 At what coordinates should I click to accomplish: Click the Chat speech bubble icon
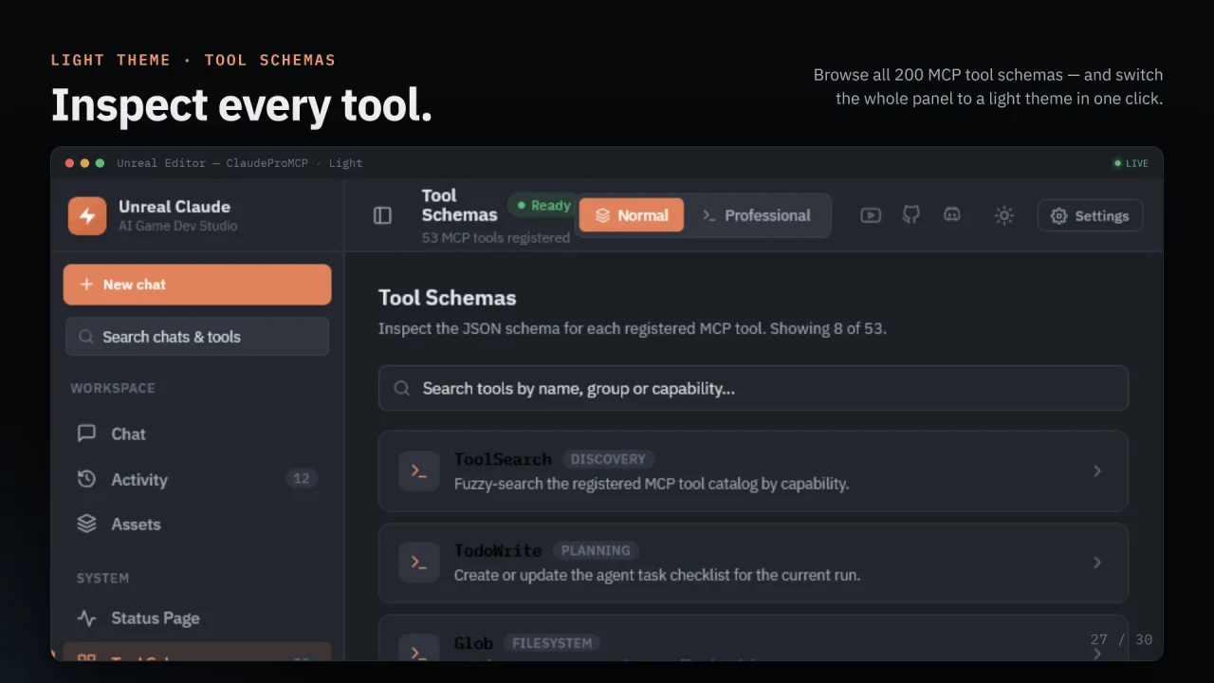point(86,434)
